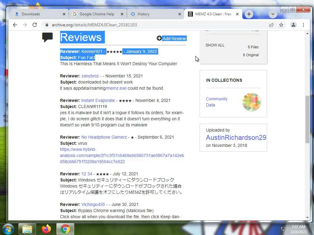This screenshot has height=235, width=314.
Task: Click the Reviews speech bubble icon
Action: pos(48,37)
